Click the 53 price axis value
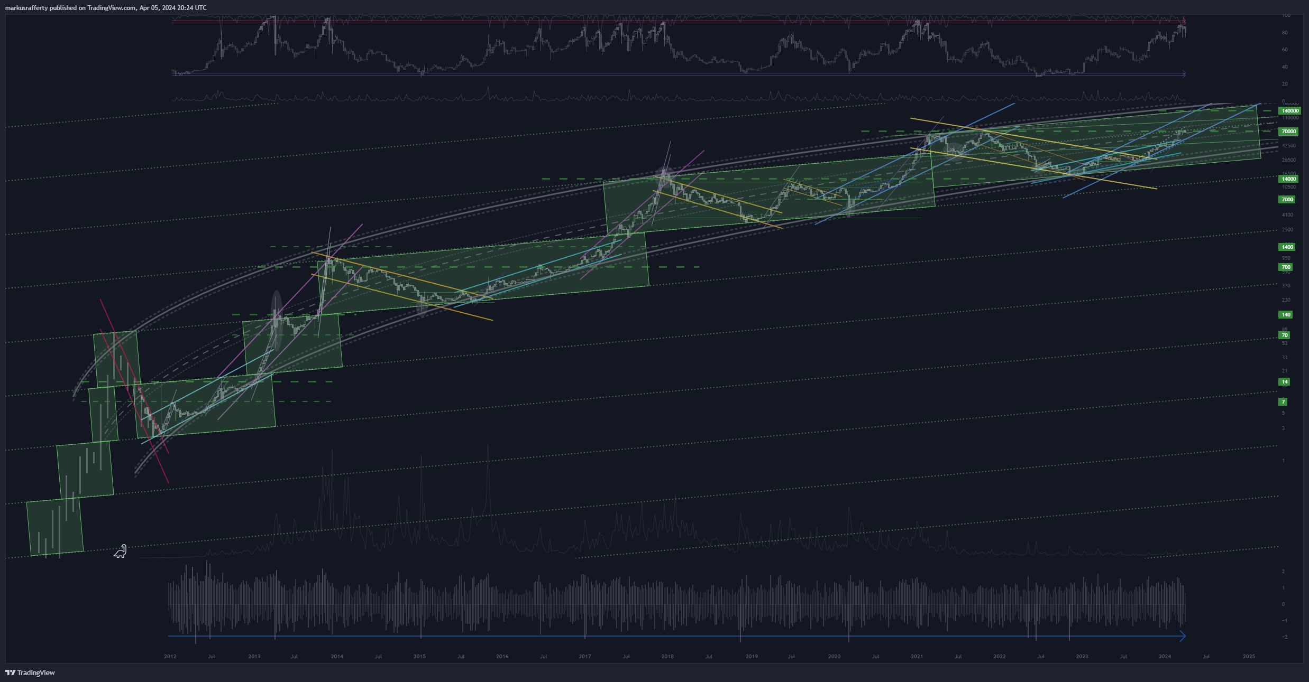The width and height of the screenshot is (1309, 682). (x=1284, y=343)
